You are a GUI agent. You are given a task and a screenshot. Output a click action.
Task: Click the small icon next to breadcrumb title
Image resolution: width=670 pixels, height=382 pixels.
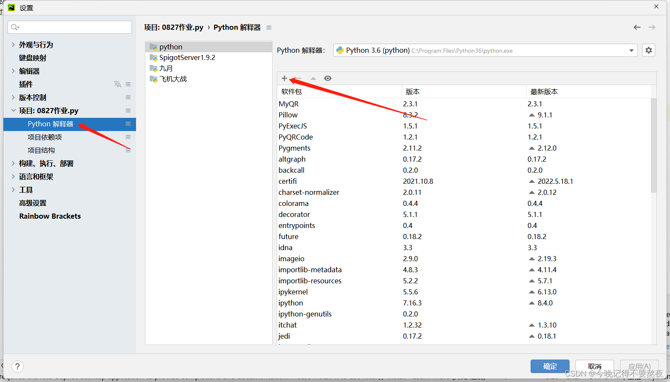coord(269,28)
